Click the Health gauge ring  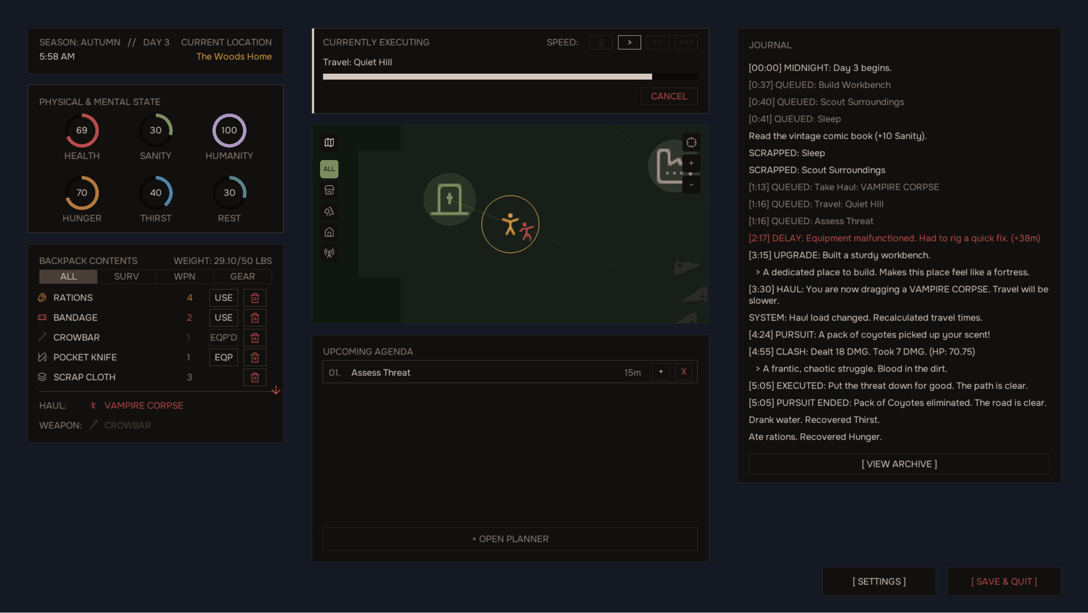pyautogui.click(x=82, y=131)
